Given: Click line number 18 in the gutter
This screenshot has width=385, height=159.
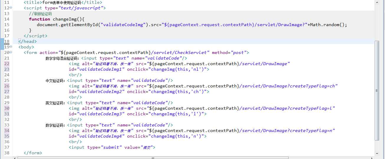Looking at the screenshot, I should (7, 41).
